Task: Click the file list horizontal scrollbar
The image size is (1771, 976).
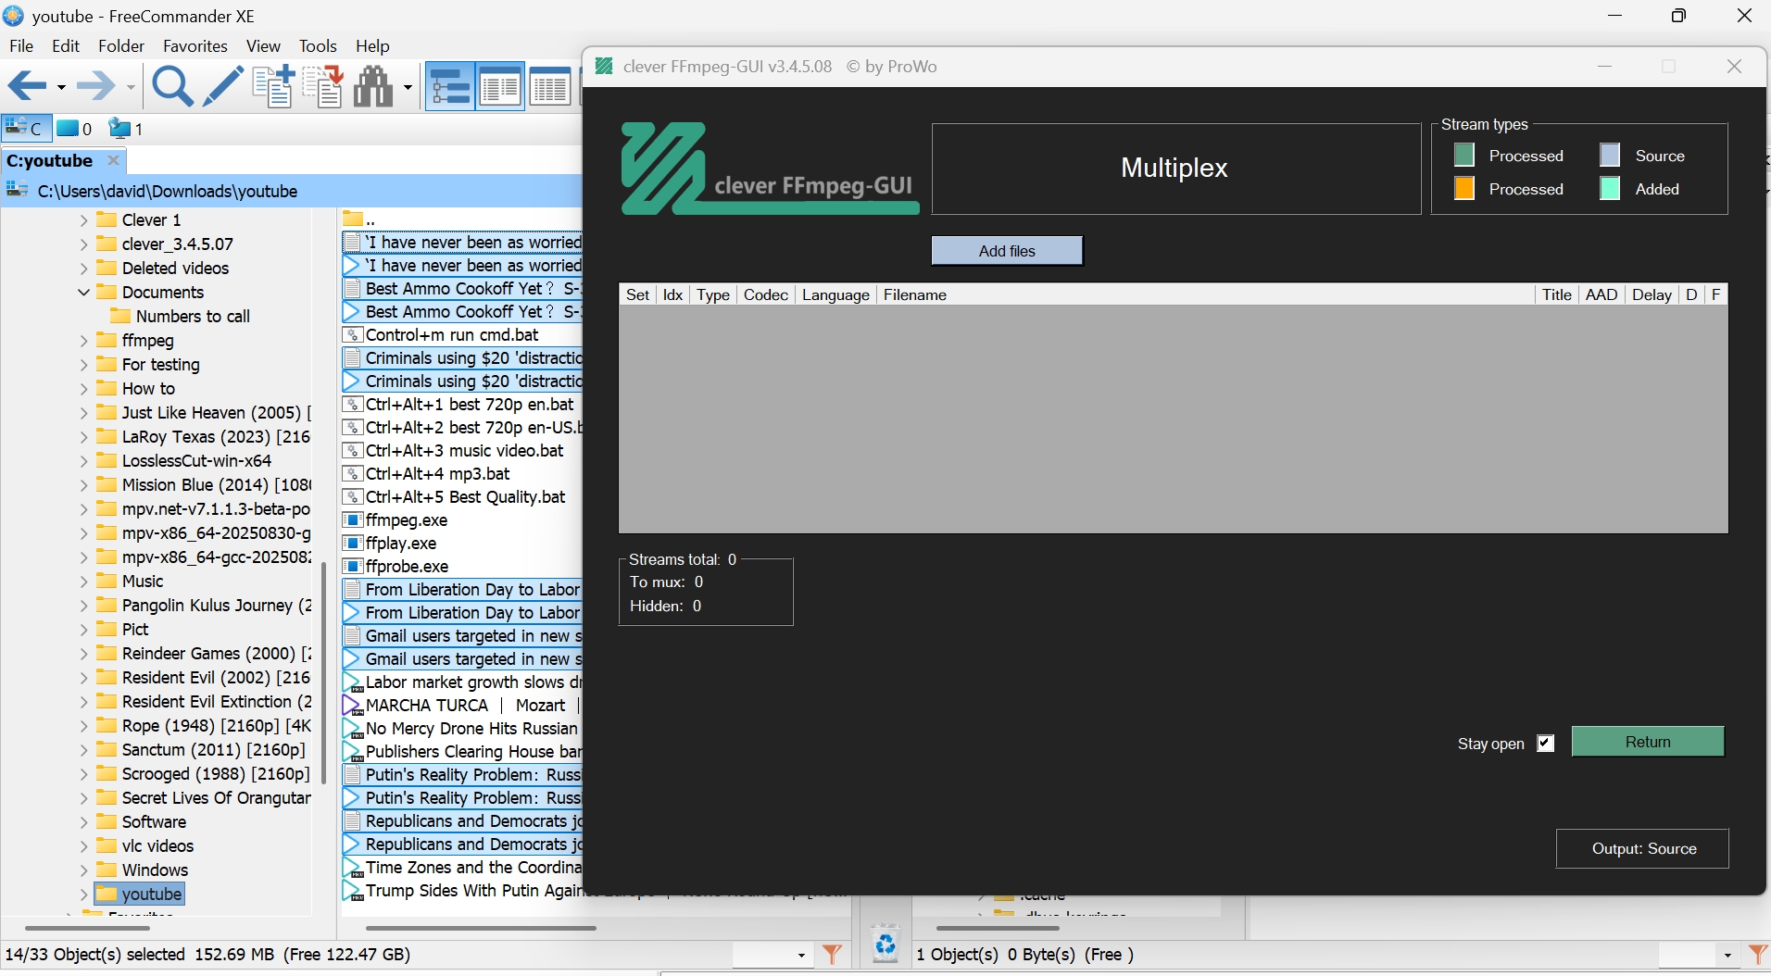Action: click(481, 927)
